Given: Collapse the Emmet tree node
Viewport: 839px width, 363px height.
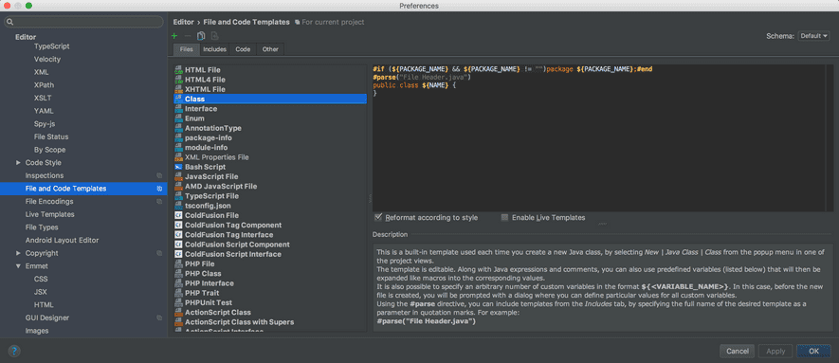Looking at the screenshot, I should pyautogui.click(x=19, y=266).
